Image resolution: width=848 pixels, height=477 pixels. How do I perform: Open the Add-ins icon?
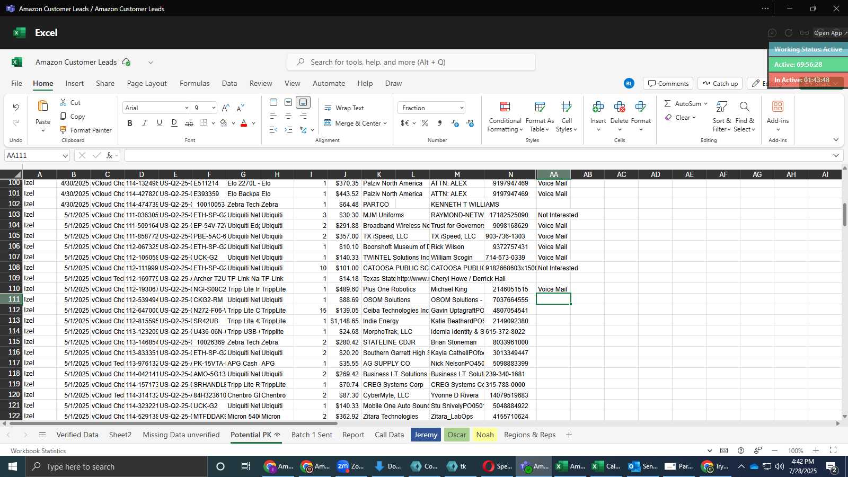click(778, 107)
